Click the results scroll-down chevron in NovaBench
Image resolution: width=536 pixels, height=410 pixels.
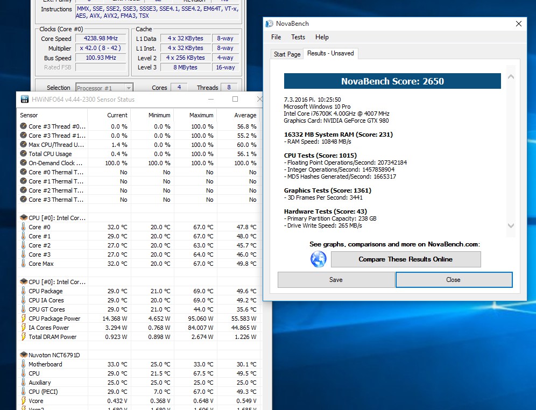(511, 225)
